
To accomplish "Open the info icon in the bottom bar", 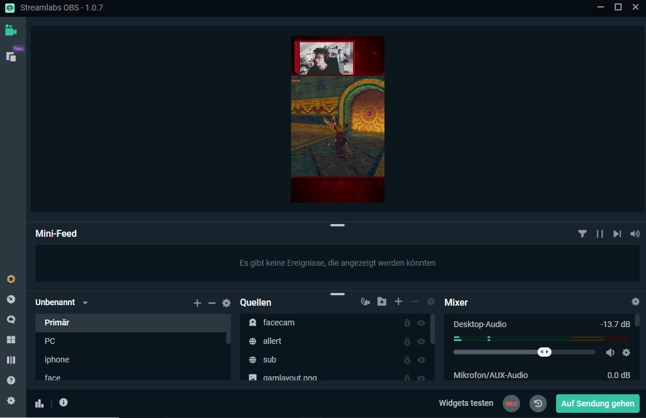I will [x=63, y=402].
